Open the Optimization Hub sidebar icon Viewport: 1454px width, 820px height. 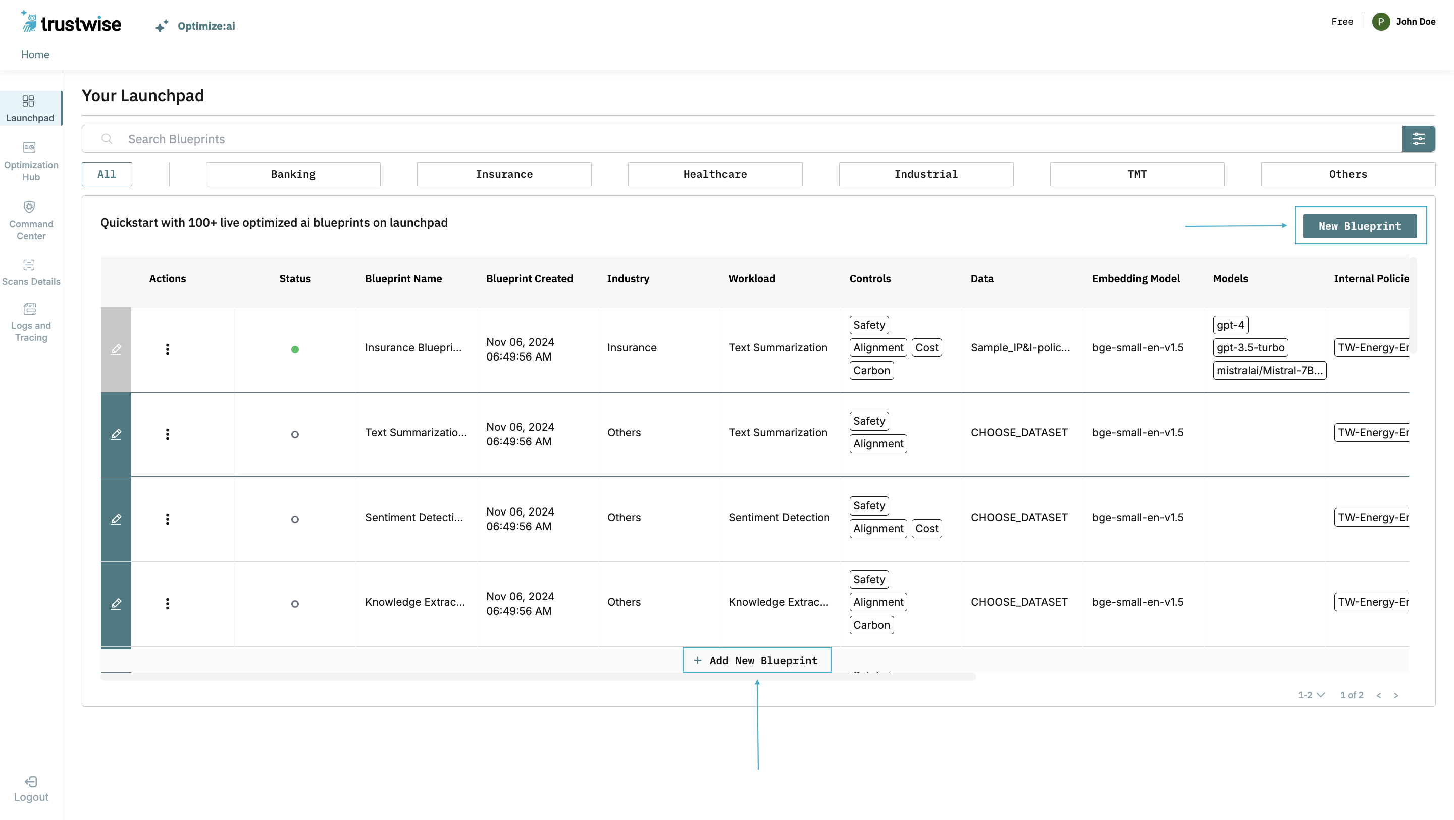[29, 148]
